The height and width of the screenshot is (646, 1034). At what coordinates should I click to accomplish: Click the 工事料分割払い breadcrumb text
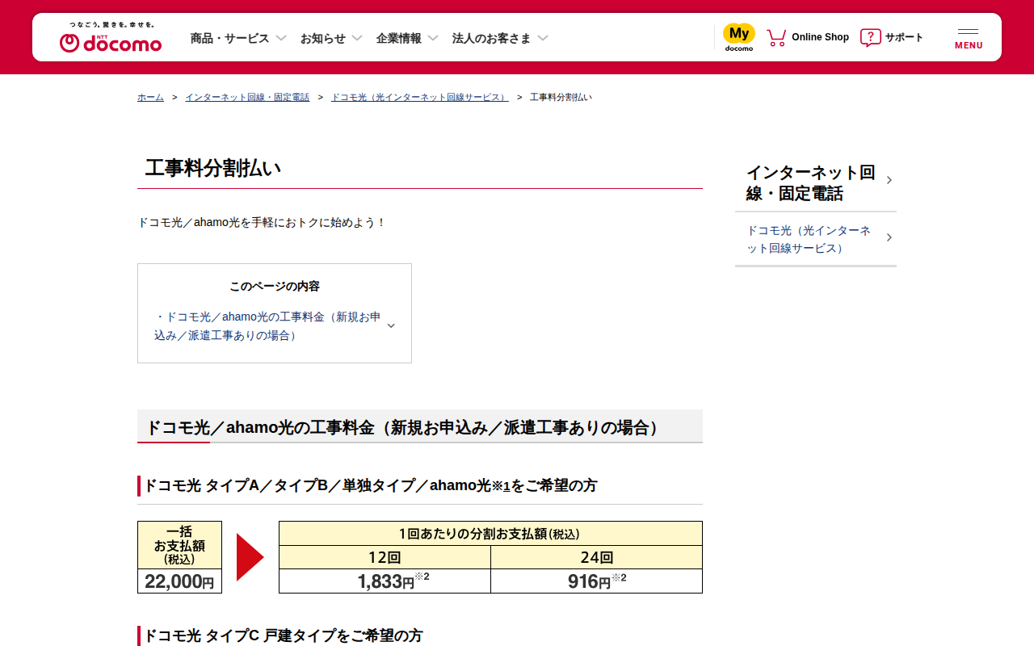tap(561, 97)
